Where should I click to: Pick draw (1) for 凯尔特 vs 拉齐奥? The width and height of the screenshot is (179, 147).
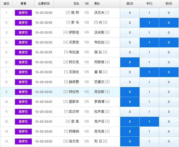coord(149,112)
